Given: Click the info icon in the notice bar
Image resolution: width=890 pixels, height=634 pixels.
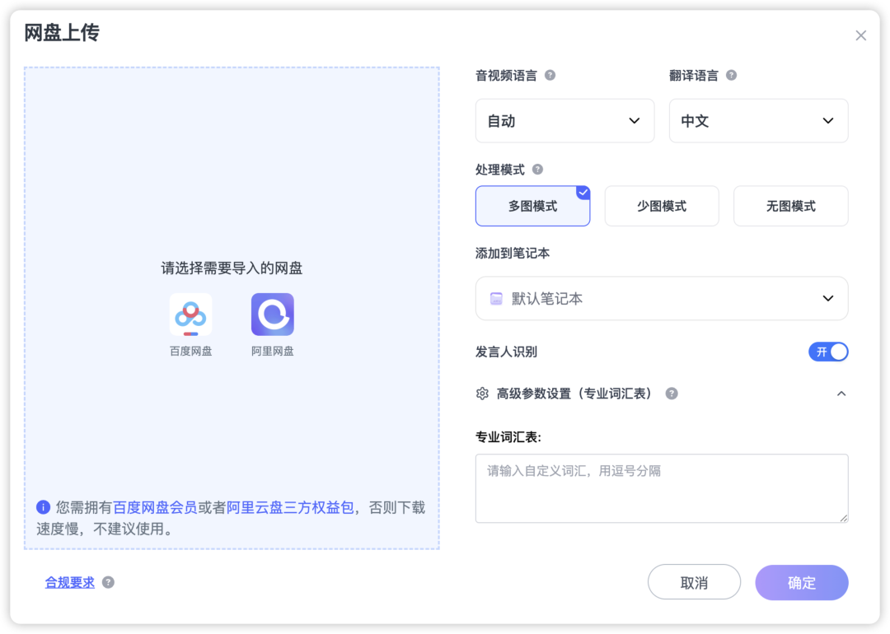Looking at the screenshot, I should [43, 507].
